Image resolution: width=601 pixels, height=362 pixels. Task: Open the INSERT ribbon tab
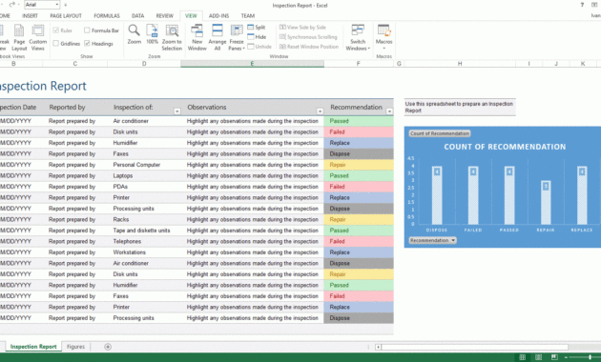[x=30, y=15]
